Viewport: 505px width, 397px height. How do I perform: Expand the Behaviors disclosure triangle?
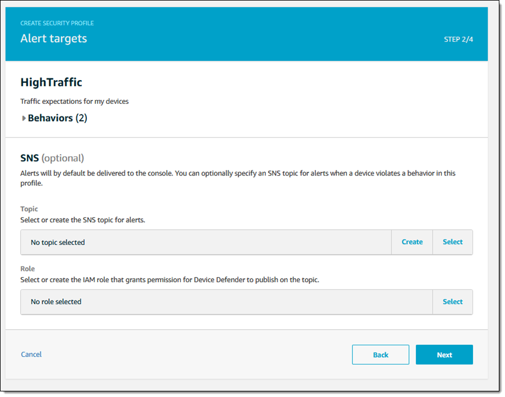point(24,118)
